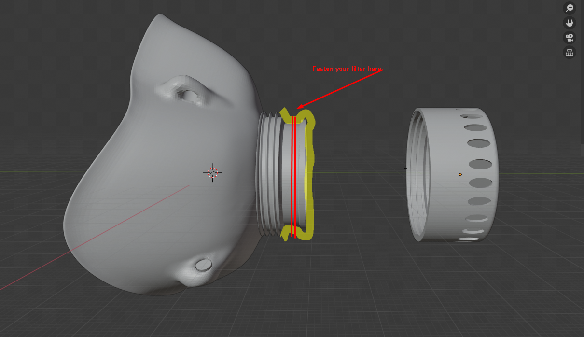Switch perspective/orthographic with the grid icon
The width and height of the screenshot is (584, 337).
tap(570, 53)
